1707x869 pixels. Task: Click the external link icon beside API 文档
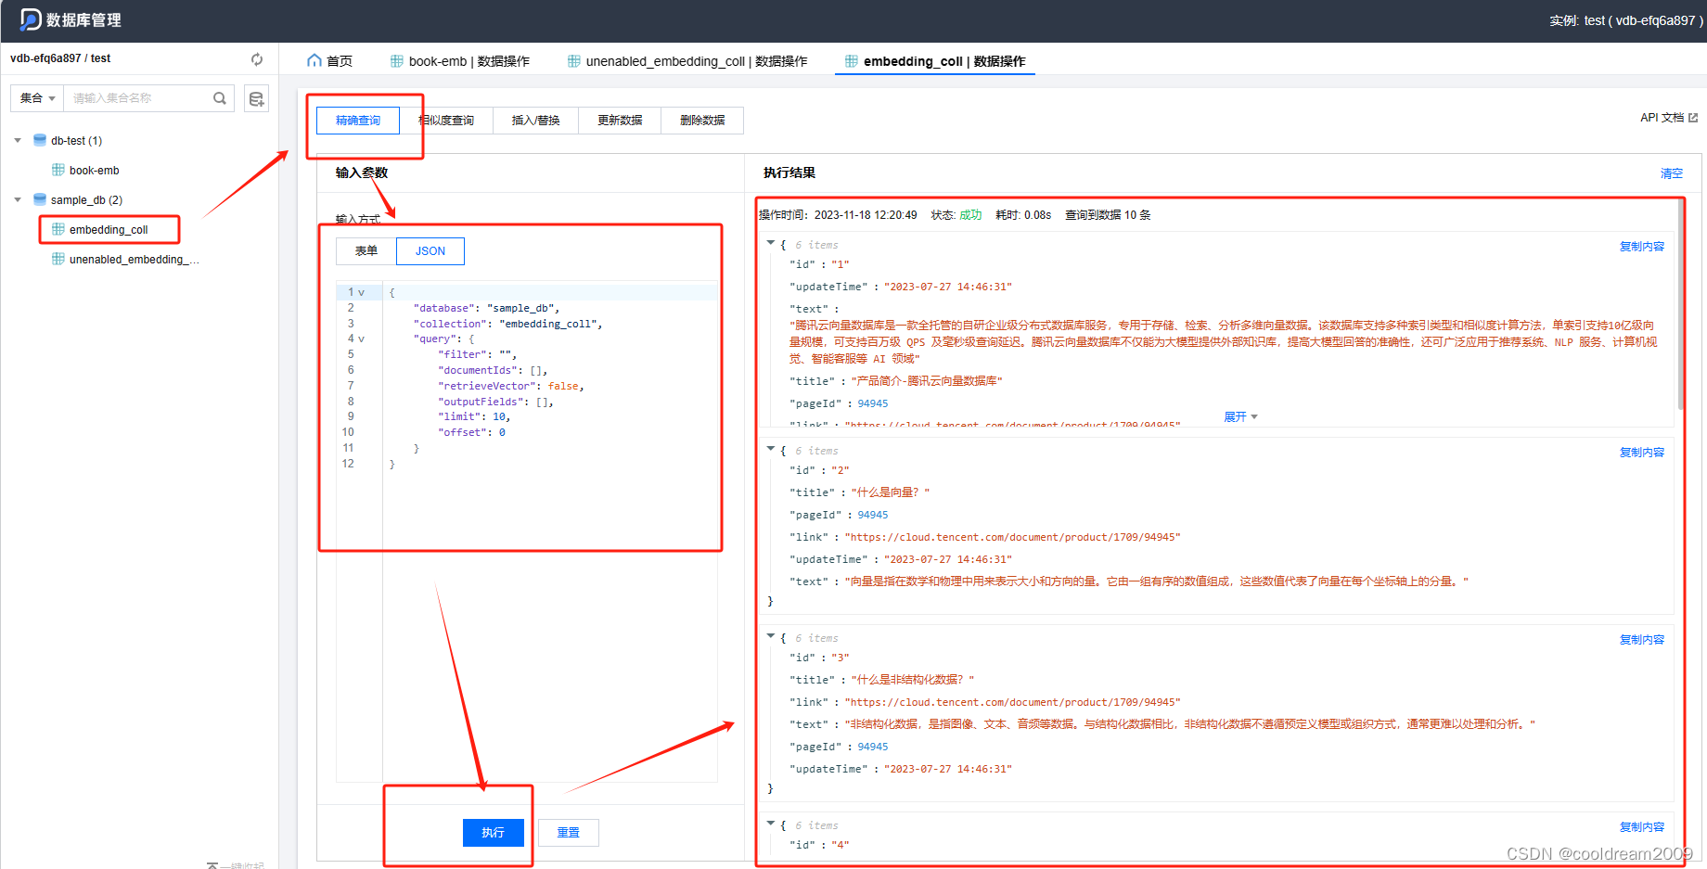point(1693,118)
